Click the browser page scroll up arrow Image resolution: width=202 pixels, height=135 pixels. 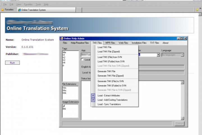click(200, 14)
